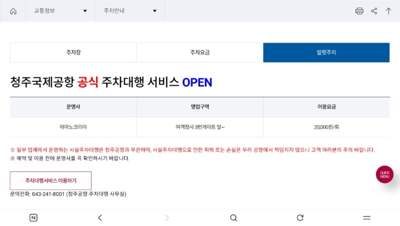Switch to the 주차장 tab
The height and width of the screenshot is (226, 400).
(73, 52)
